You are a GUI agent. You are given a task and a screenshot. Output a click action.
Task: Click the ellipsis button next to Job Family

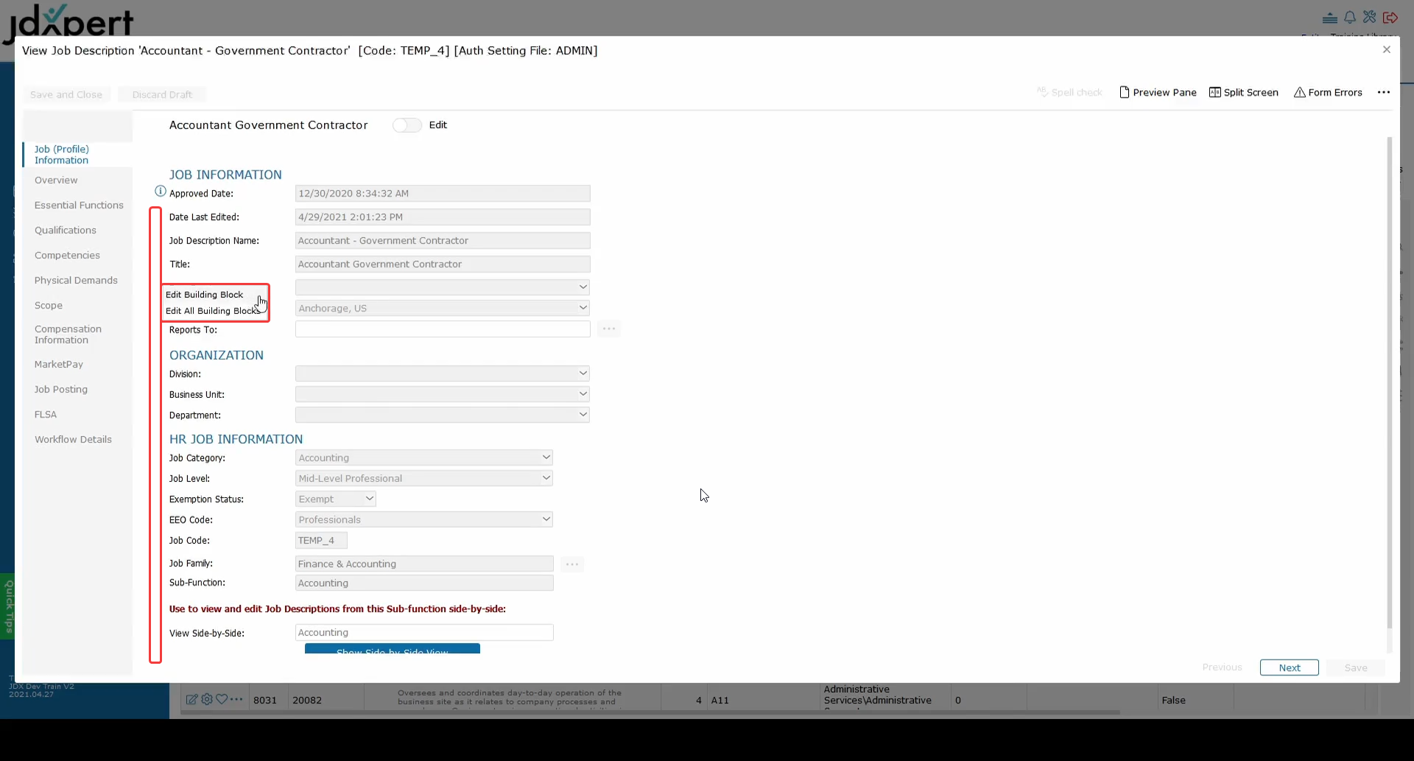(572, 564)
